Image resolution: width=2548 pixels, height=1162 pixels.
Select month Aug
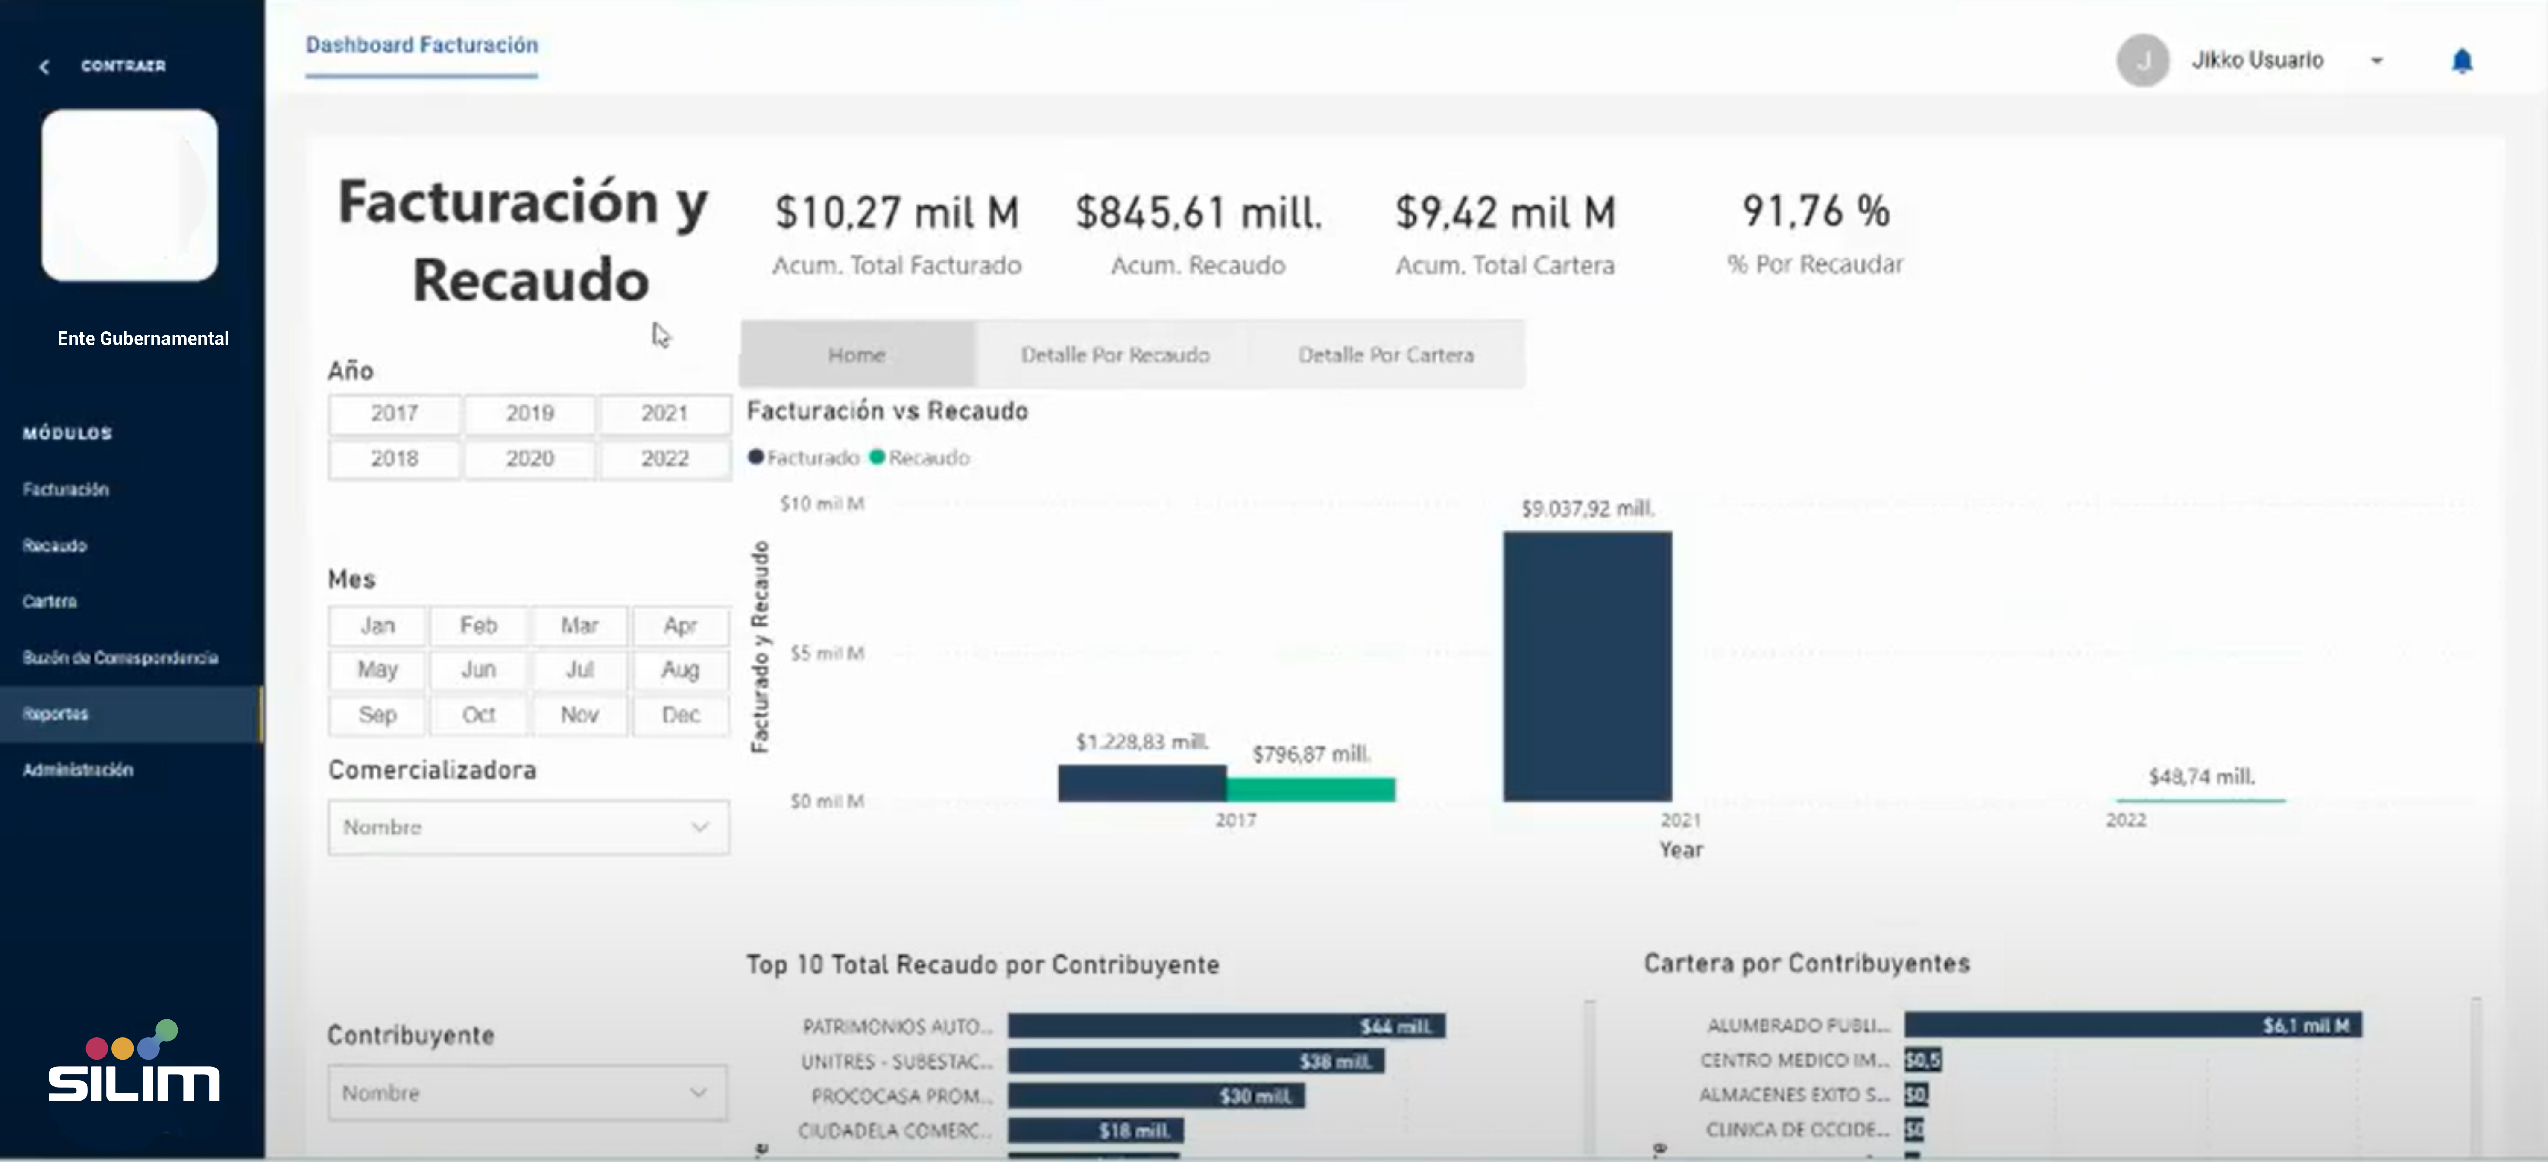point(681,670)
